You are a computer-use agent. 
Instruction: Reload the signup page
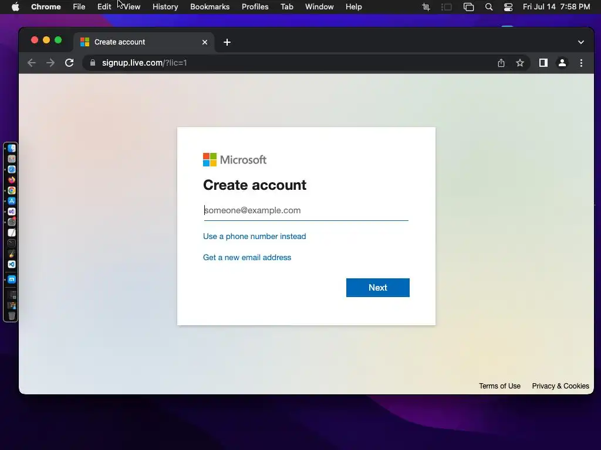tap(69, 63)
